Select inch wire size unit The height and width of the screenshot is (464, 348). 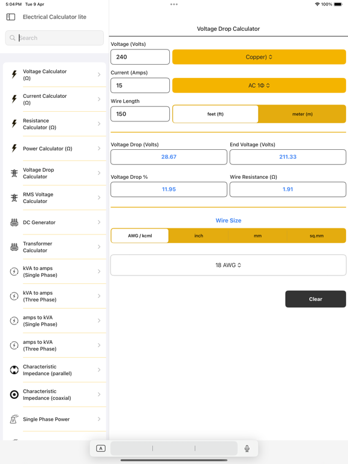point(199,236)
